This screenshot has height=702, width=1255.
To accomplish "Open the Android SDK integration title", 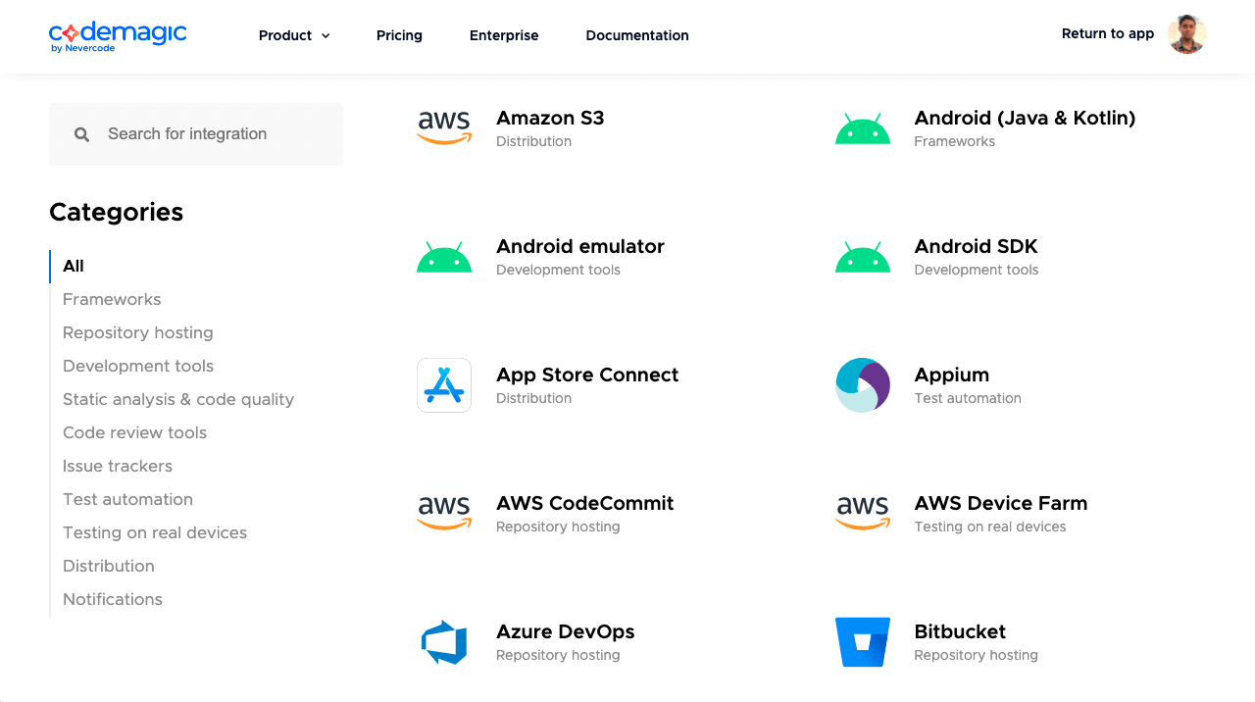I will [x=977, y=246].
